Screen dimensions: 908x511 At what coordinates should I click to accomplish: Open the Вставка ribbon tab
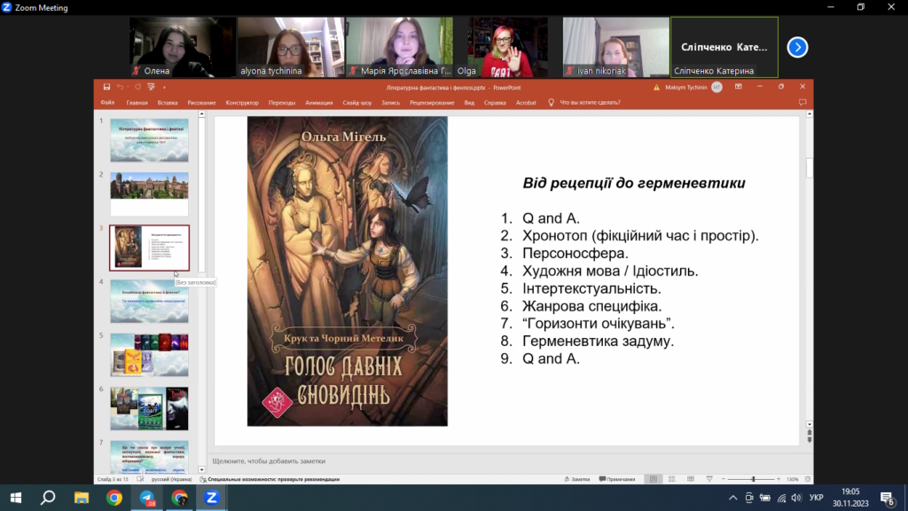pyautogui.click(x=168, y=103)
